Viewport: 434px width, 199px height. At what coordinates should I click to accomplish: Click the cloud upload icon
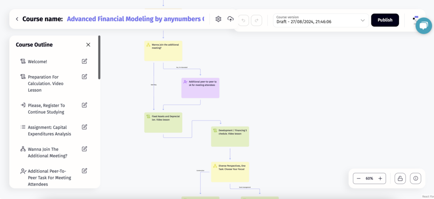coord(231,19)
